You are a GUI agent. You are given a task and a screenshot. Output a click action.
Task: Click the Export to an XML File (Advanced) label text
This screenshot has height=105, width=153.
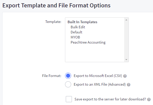[x=99, y=84]
